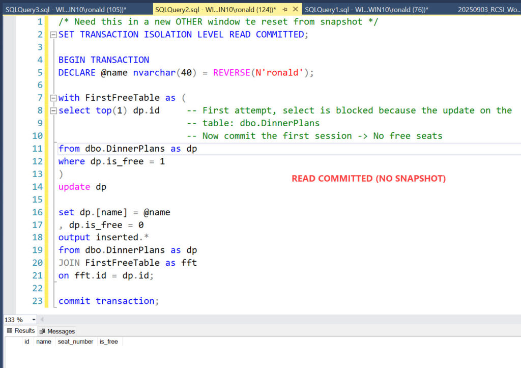Show the Messages pane
This screenshot has width=521, height=368.
(61, 331)
